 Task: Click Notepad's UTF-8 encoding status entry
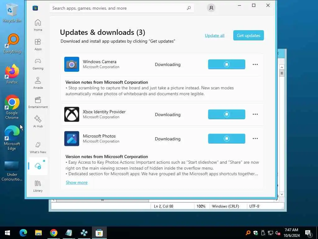click(254, 206)
